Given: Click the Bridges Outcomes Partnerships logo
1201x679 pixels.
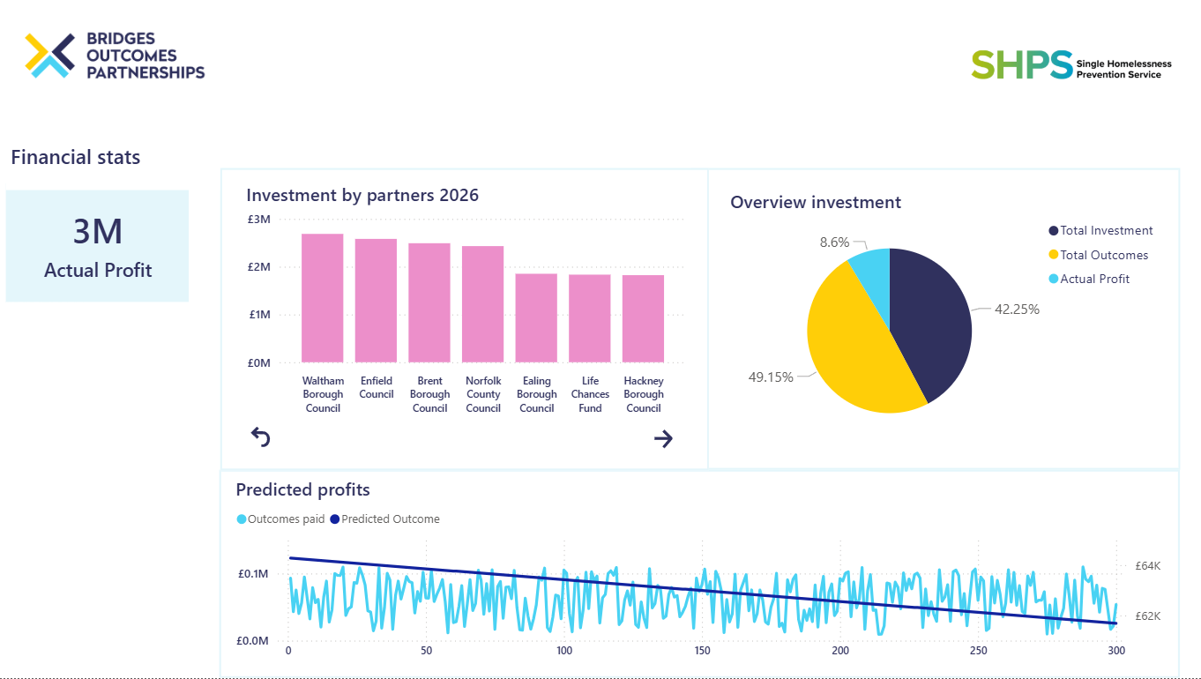Looking at the screenshot, I should [115, 56].
